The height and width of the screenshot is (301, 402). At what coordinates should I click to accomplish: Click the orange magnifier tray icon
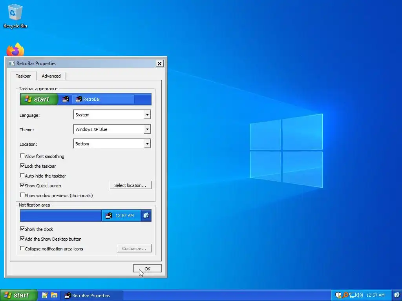point(345,295)
